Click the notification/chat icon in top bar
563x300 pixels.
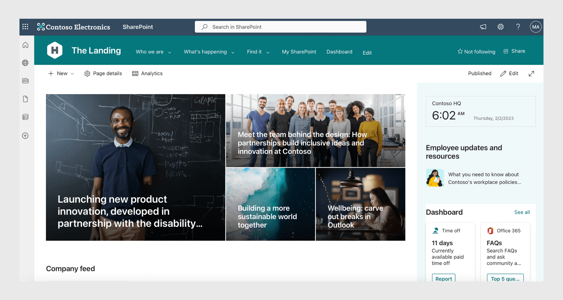pos(483,27)
